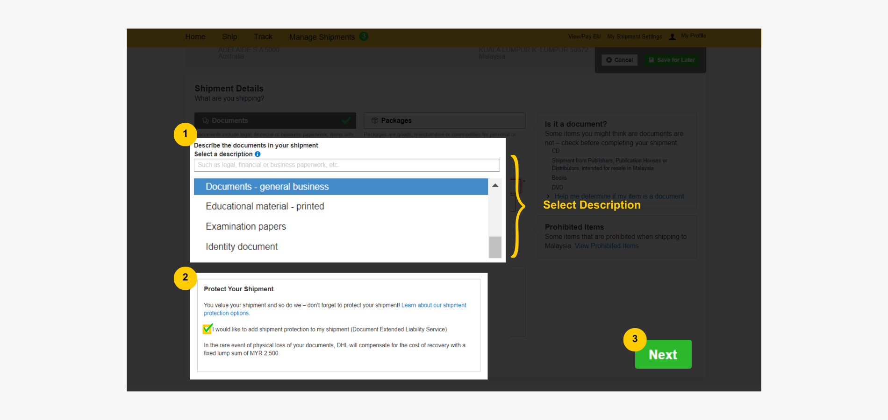Open the Track menu
The width and height of the screenshot is (888, 420).
pos(263,36)
